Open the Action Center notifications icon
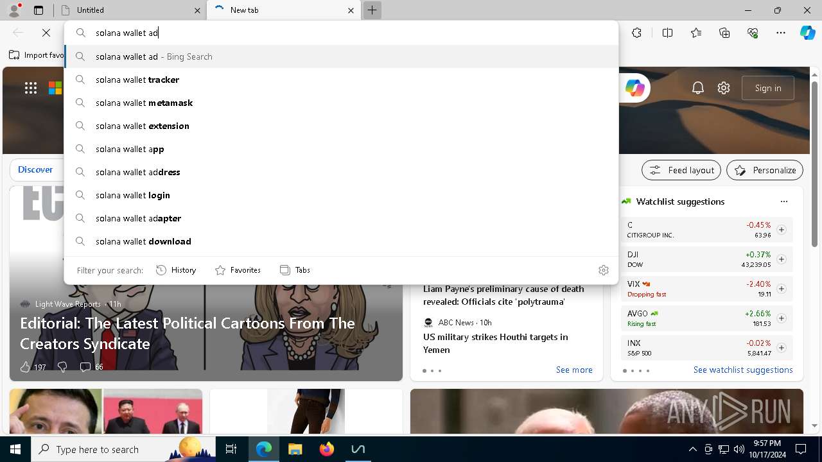 (801, 449)
